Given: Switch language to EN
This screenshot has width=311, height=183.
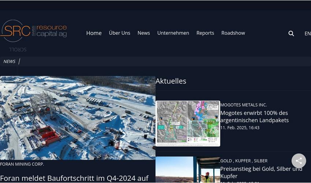Looking at the screenshot, I should (x=308, y=34).
